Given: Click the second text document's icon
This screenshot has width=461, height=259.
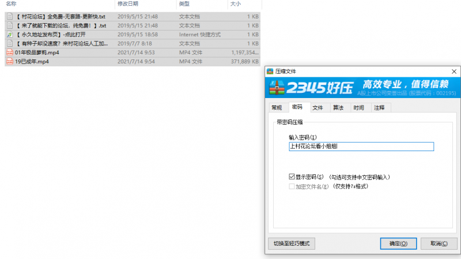Looking at the screenshot, I should point(9,26).
